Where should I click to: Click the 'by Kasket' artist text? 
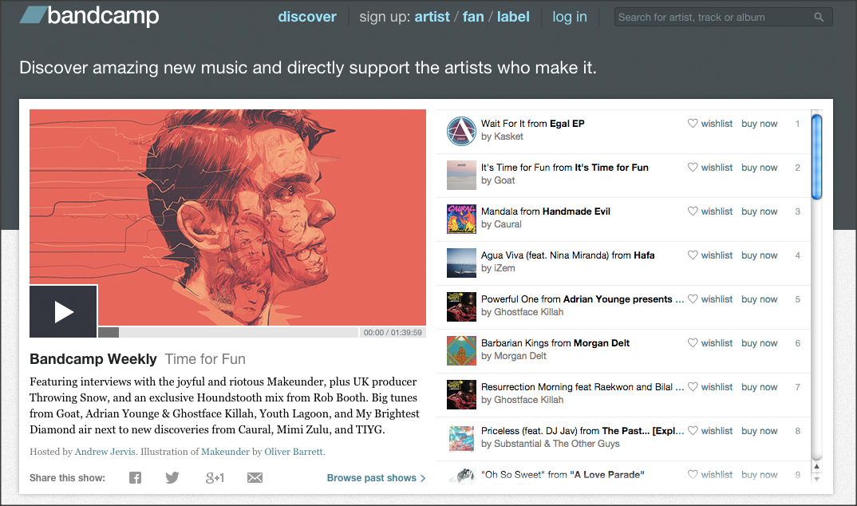click(502, 136)
